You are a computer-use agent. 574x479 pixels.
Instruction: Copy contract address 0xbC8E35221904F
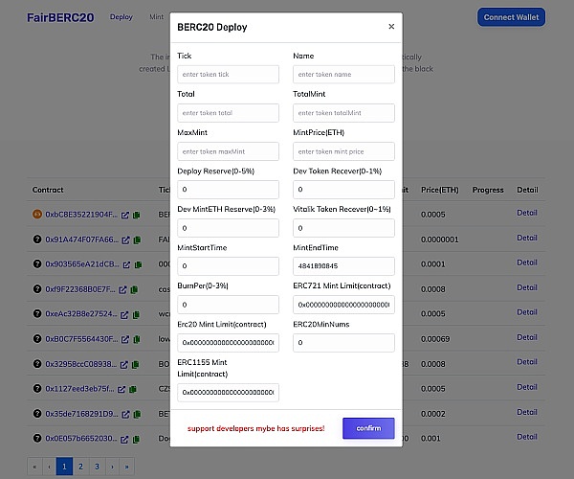[137, 215]
